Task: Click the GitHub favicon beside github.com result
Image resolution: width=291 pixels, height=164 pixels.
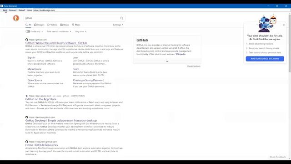Action: (26, 40)
